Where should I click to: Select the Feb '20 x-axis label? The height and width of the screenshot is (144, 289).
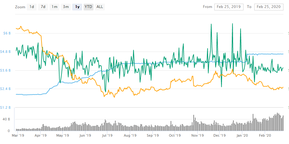click(265, 135)
